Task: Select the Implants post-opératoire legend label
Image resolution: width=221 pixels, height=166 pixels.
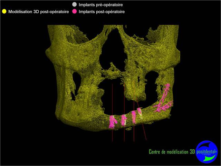Action: click(x=102, y=11)
